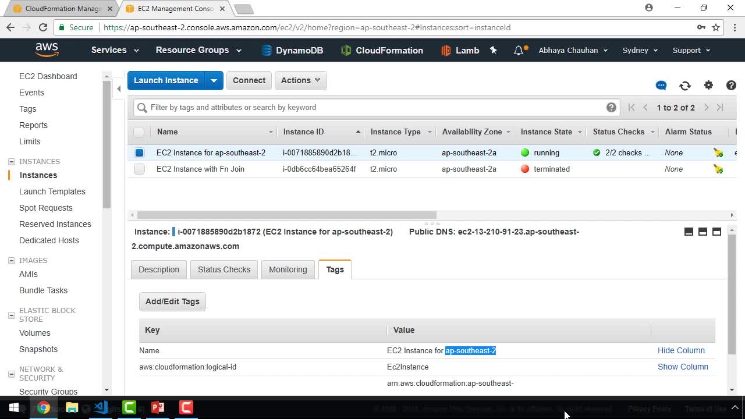Open the Support menu

click(691, 50)
